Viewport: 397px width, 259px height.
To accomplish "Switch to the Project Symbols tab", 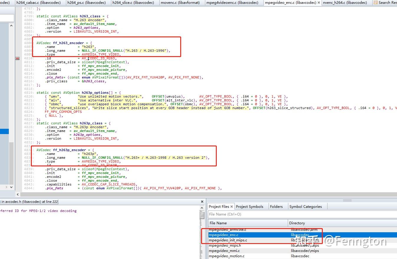I will [x=249, y=206].
